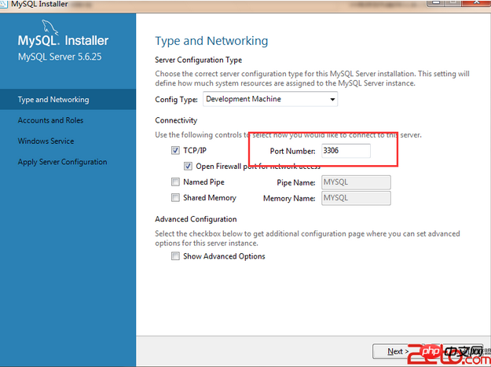Click the Port Number label

292,151
